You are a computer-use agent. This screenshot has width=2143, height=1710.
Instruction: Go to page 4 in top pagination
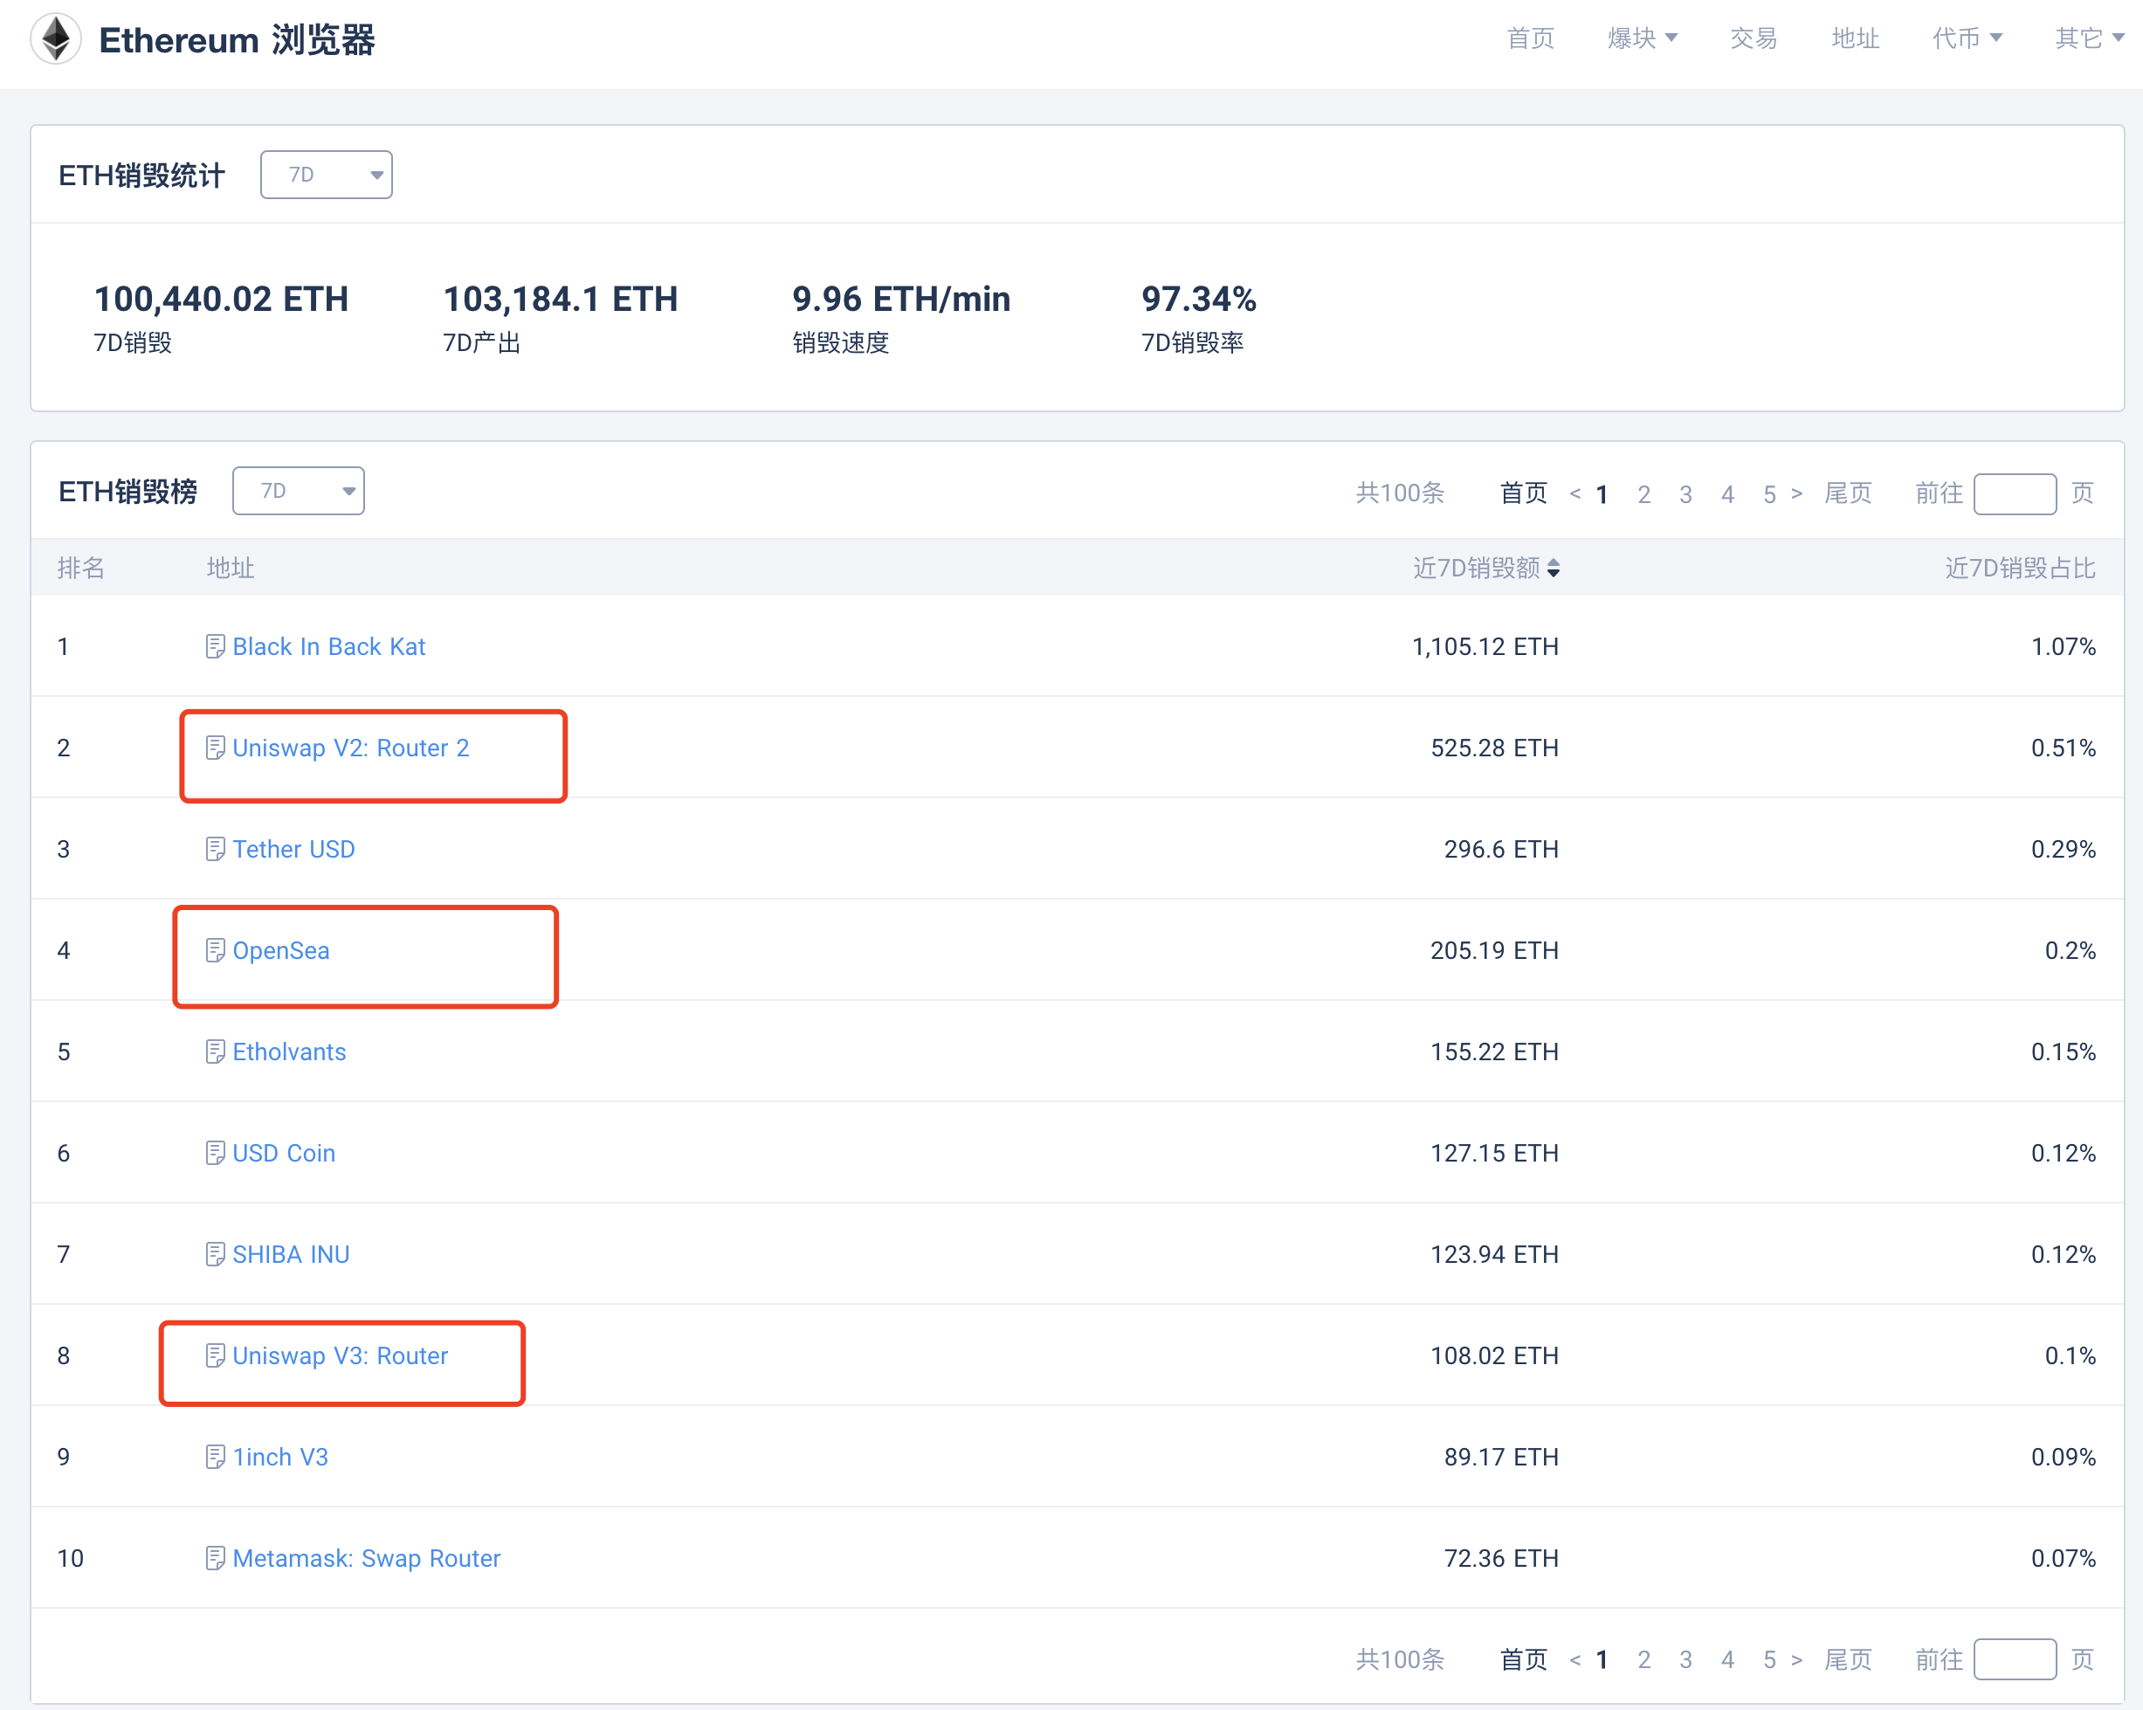(1727, 494)
